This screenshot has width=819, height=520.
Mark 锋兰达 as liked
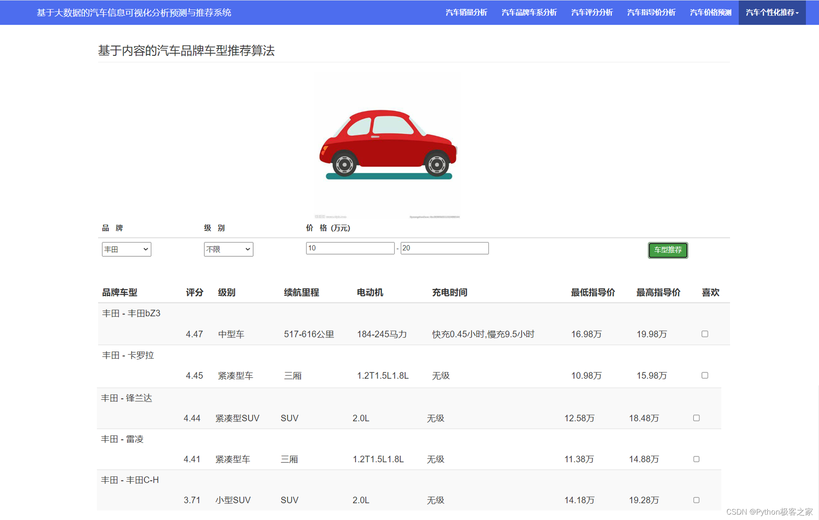[696, 418]
